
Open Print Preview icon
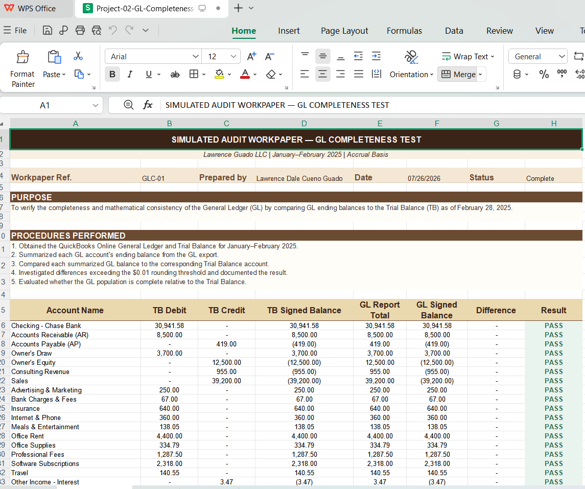[x=96, y=31]
